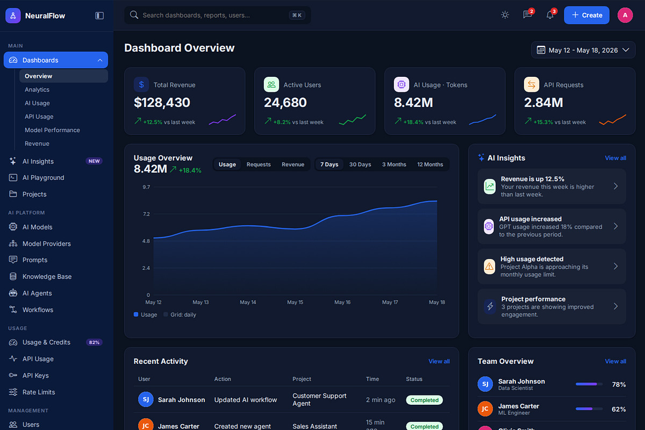645x430 pixels.
Task: Select the Revenue chart tab
Action: (x=293, y=164)
